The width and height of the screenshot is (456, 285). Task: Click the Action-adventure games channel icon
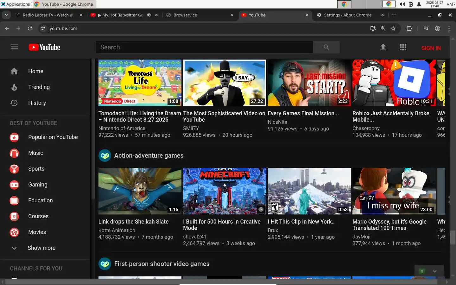pyautogui.click(x=105, y=155)
